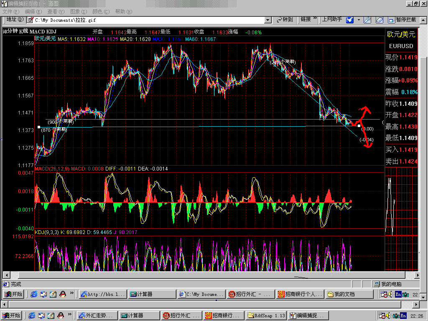Click the up arrow of the editor's vertical scrollbar
This screenshot has height=321, width=428.
click(x=423, y=20)
